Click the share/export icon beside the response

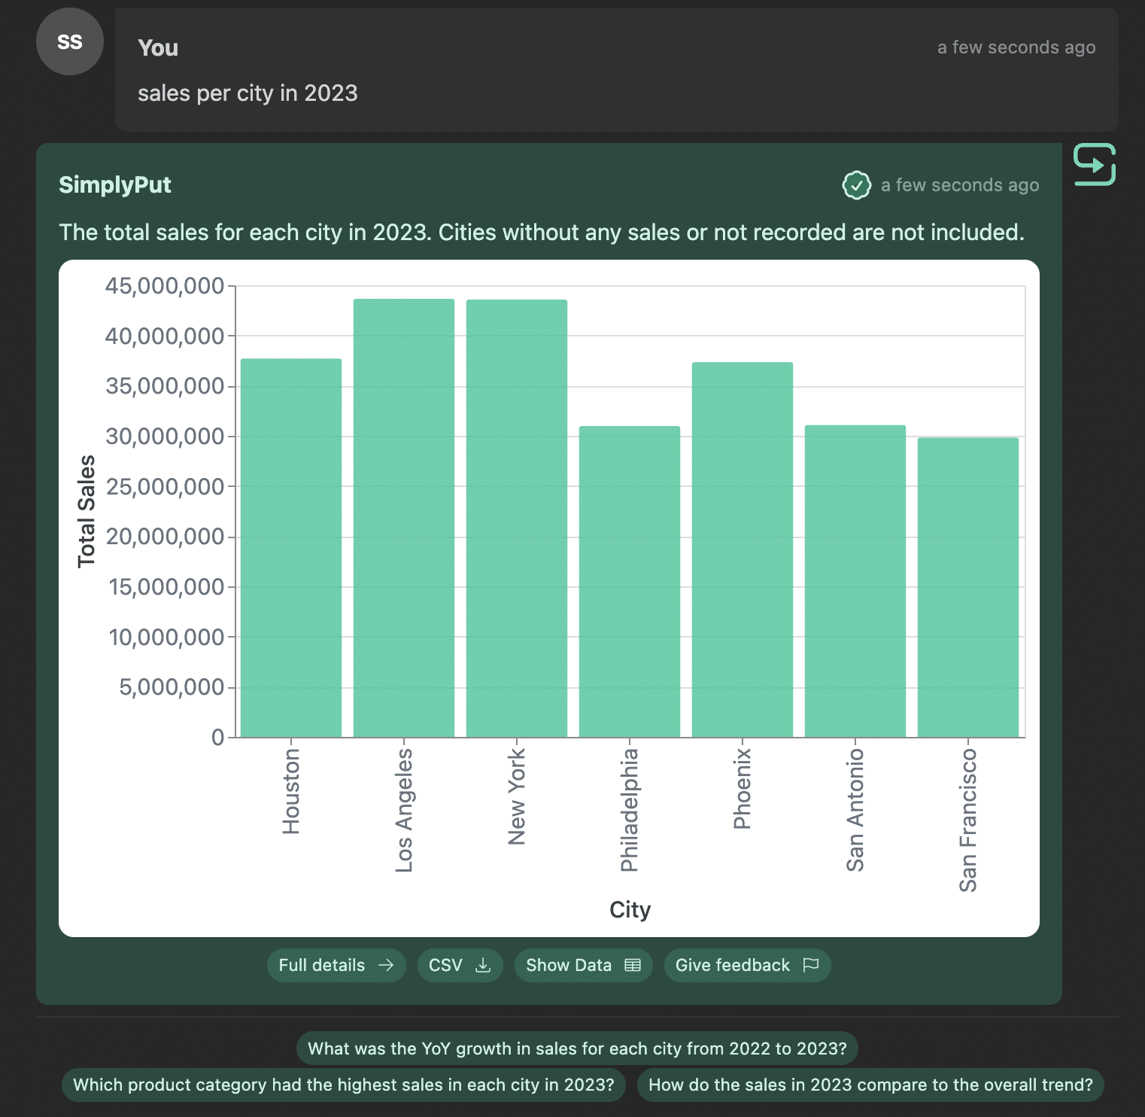(x=1094, y=164)
